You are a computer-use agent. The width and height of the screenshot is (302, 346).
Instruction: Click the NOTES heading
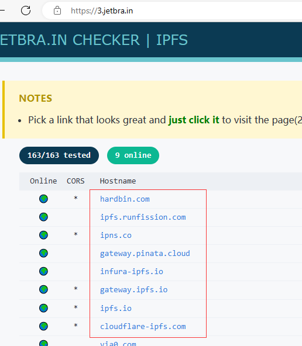pos(35,98)
